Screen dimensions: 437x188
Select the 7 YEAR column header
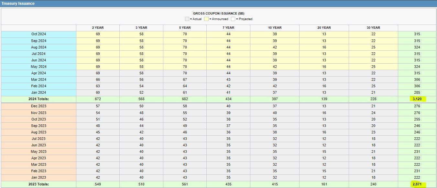[228, 28]
